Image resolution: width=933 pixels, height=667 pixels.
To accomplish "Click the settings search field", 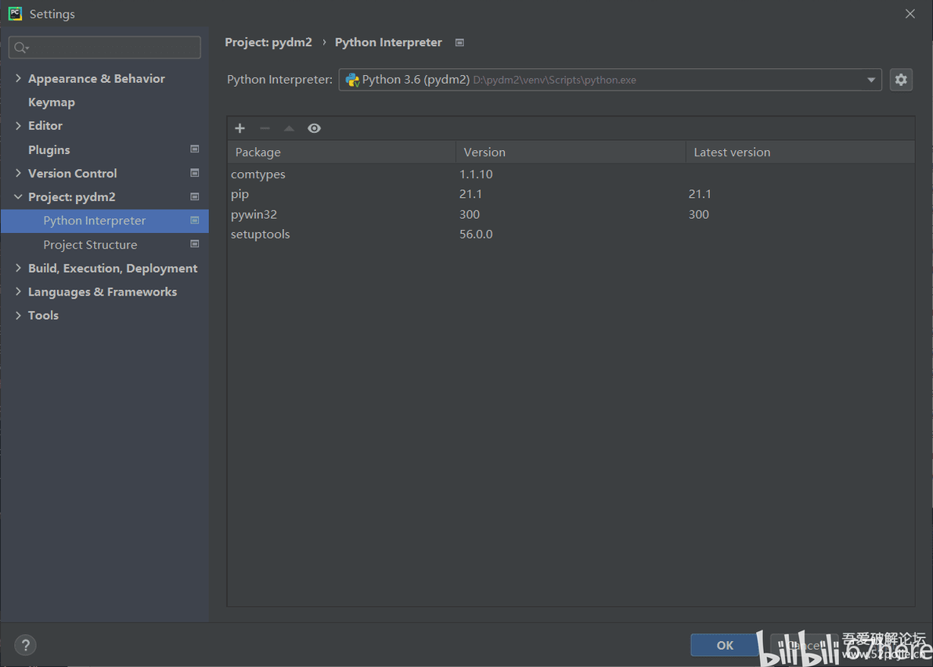I will coord(105,48).
